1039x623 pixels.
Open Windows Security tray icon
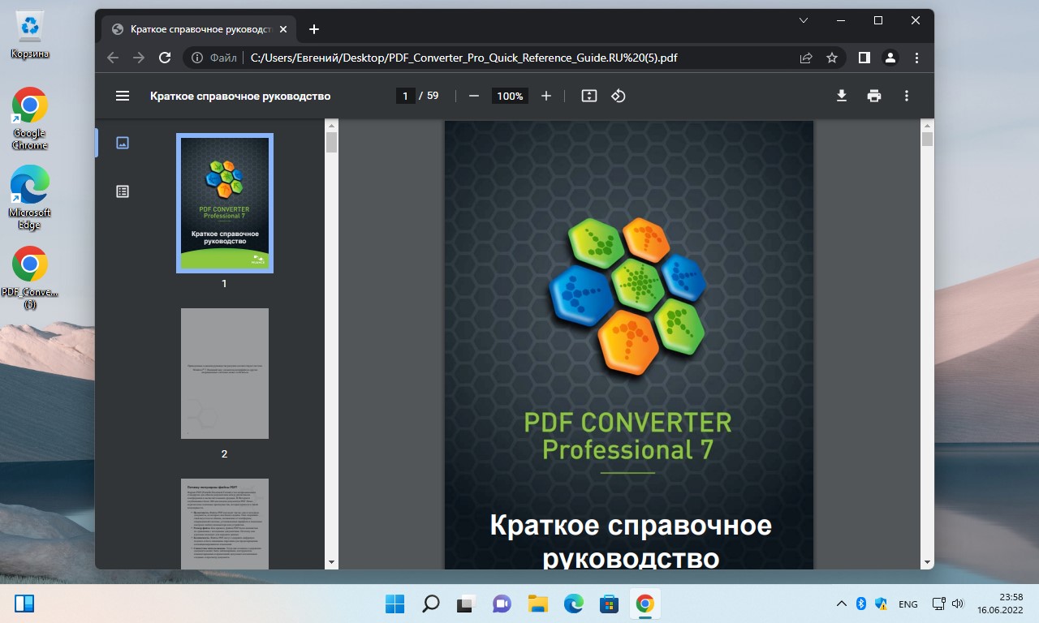click(882, 604)
